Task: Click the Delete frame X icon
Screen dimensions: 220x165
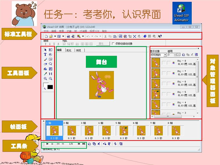Action: coord(99,144)
